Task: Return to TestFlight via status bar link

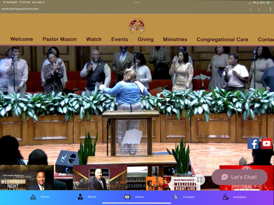Action: pyautogui.click(x=10, y=2)
